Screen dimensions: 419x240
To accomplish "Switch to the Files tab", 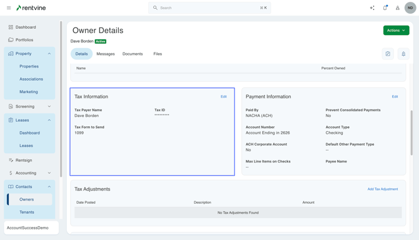I will (x=158, y=54).
